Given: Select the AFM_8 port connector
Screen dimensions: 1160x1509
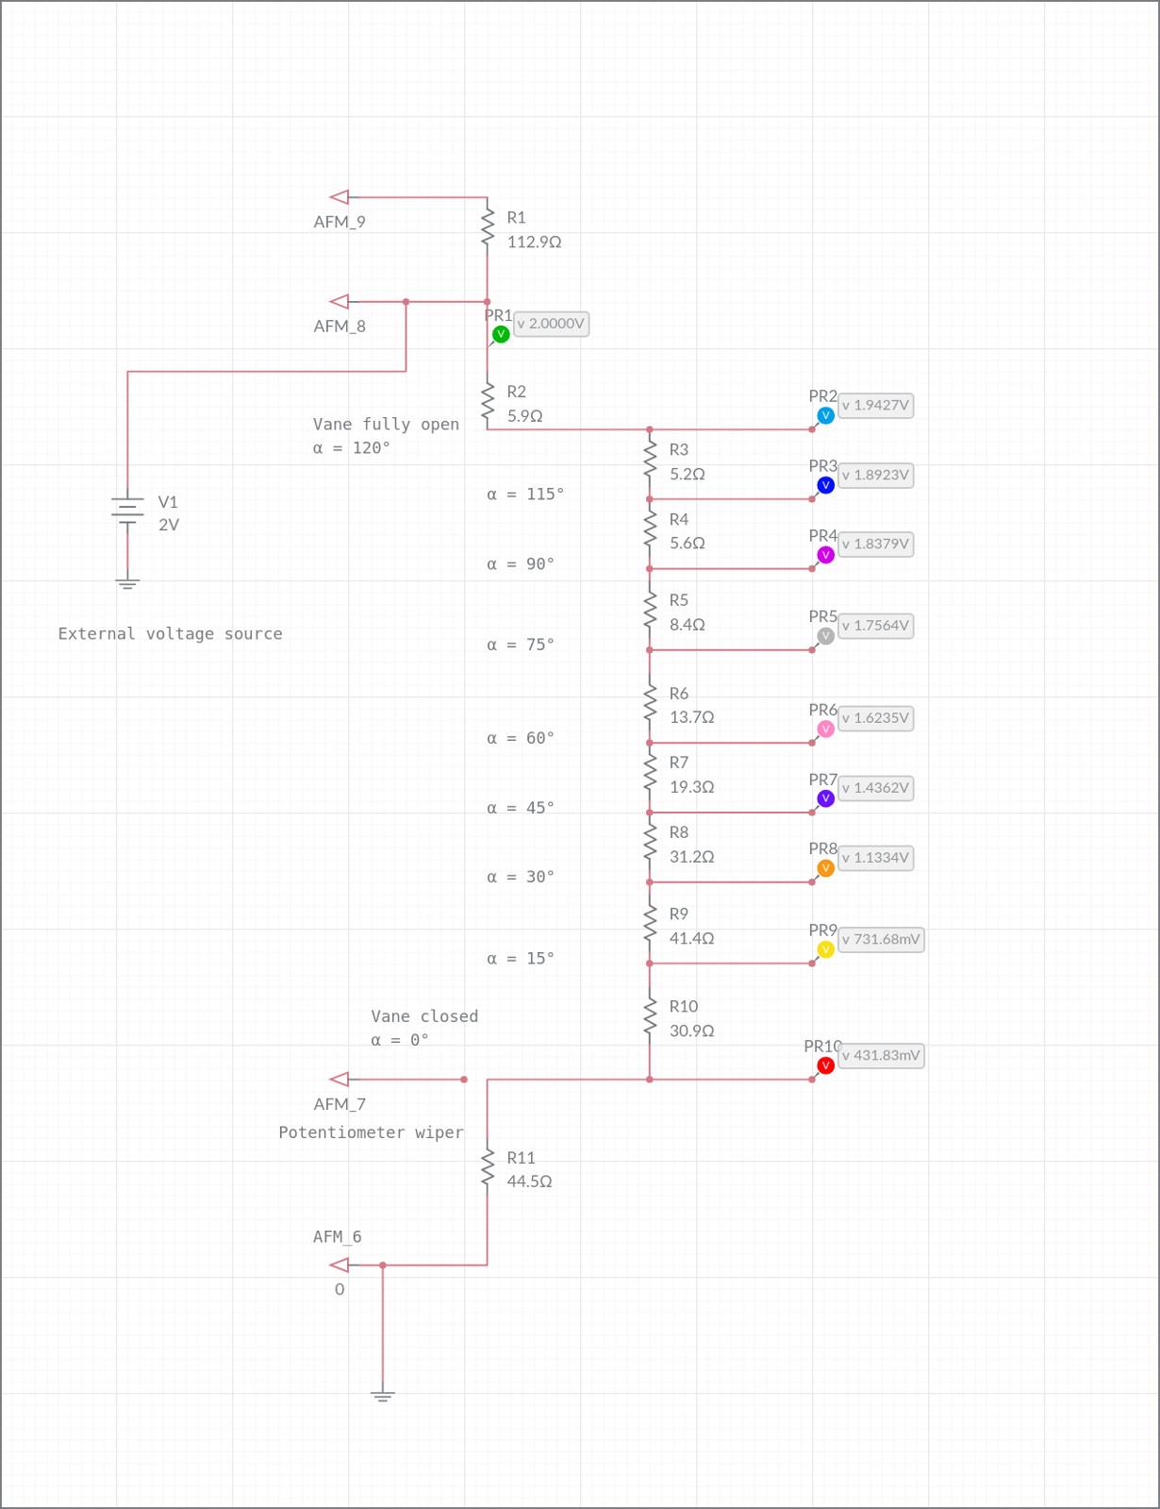Looking at the screenshot, I should click(x=340, y=301).
